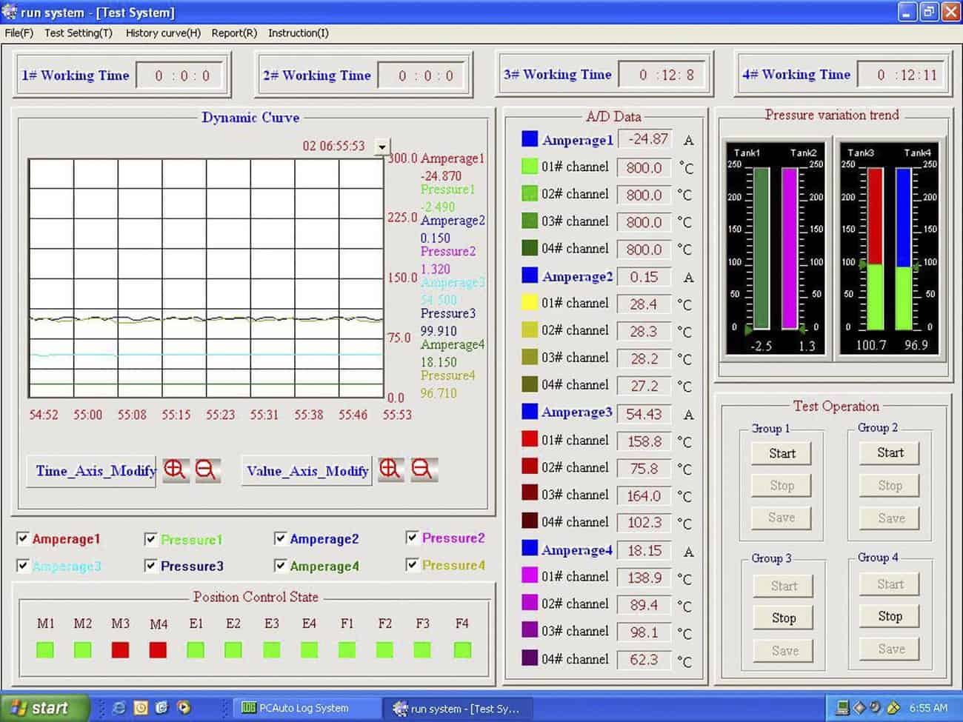Open the Report menu
Viewport: 963px width, 722px height.
[x=234, y=33]
